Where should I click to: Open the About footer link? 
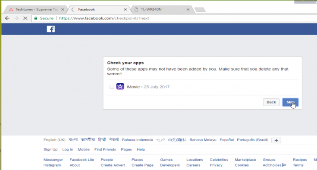coord(74,165)
